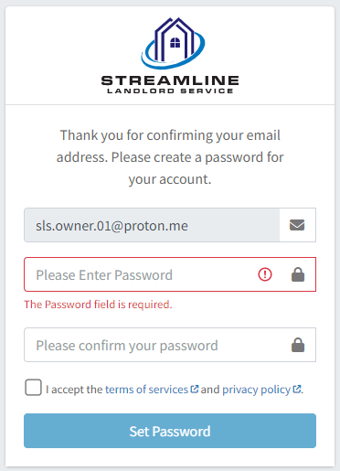Click the external-link icon after privacy policy
Screen dimensions: 340x471
pos(297,389)
